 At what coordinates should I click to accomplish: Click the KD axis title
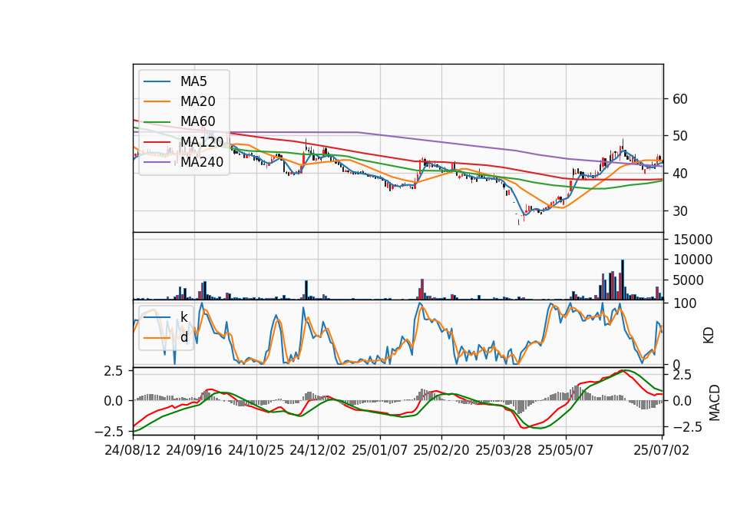(709, 336)
